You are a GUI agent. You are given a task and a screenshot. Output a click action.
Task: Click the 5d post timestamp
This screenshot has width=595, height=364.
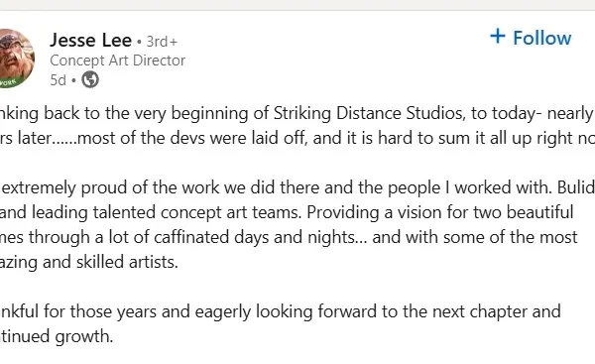pyautogui.click(x=59, y=80)
